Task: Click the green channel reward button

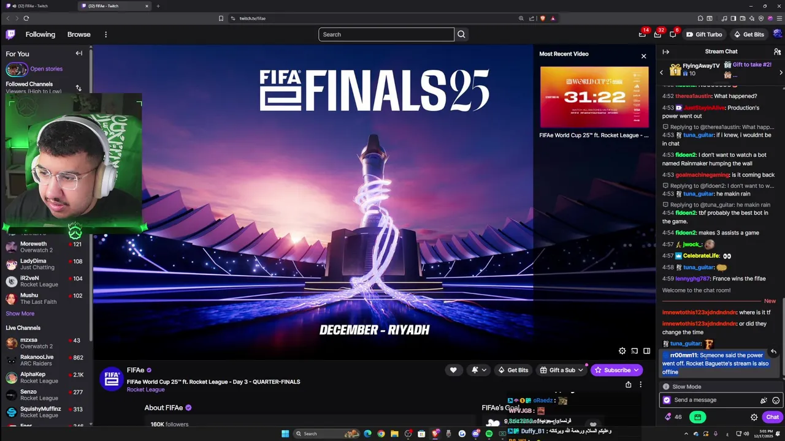Action: pos(697,417)
